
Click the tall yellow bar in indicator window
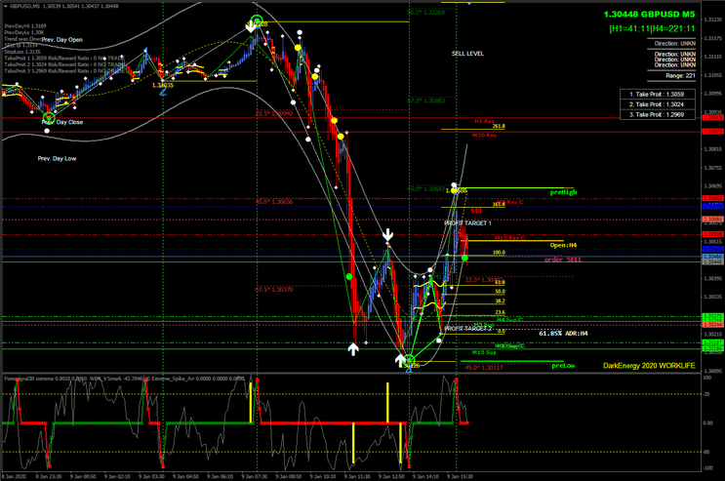386,408
